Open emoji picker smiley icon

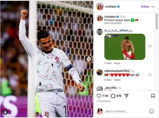pos(151,111)
